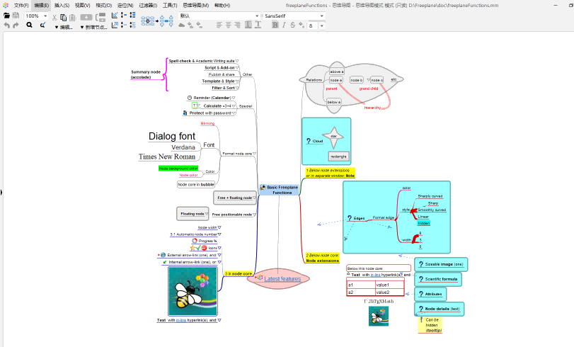Expand the Reminder (Calendar) node
This screenshot has width=574, height=347.
[234, 98]
